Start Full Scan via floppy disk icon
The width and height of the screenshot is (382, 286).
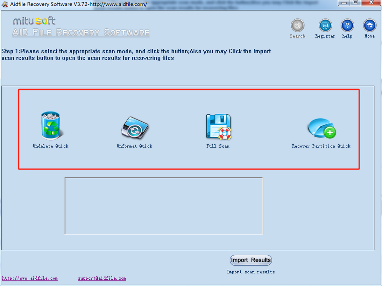218,126
